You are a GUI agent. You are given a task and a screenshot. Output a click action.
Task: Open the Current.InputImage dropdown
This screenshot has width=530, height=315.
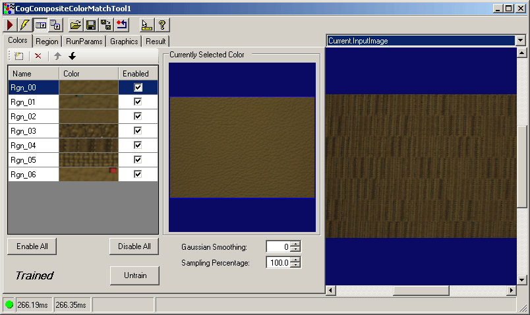(521, 41)
